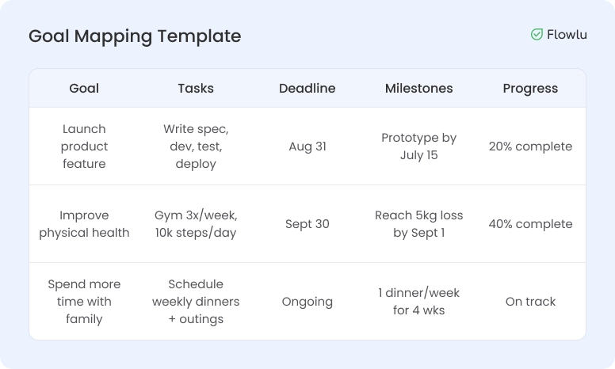Click the Goal column header

[x=84, y=89]
